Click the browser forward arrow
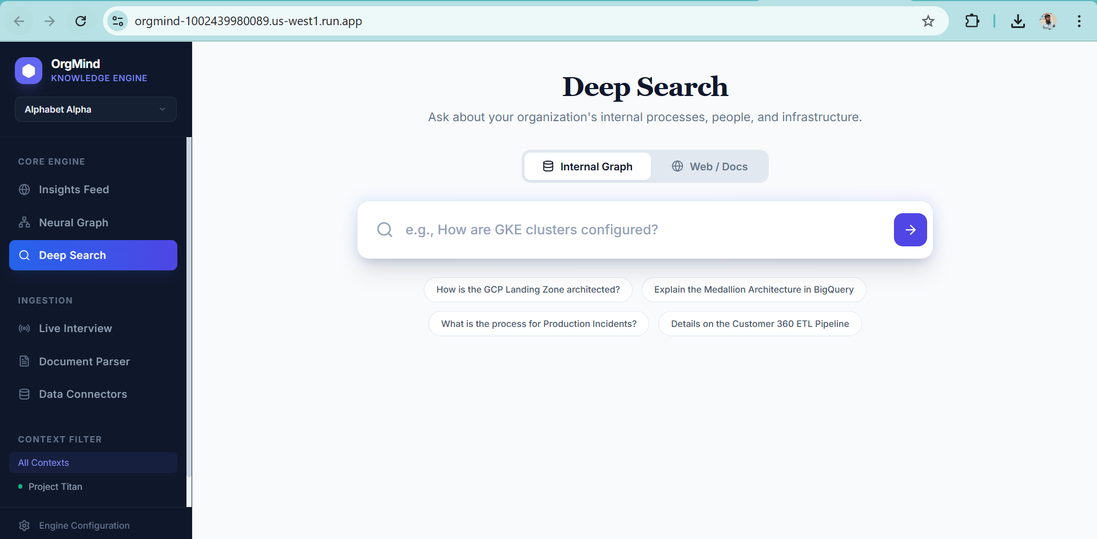 [x=50, y=21]
